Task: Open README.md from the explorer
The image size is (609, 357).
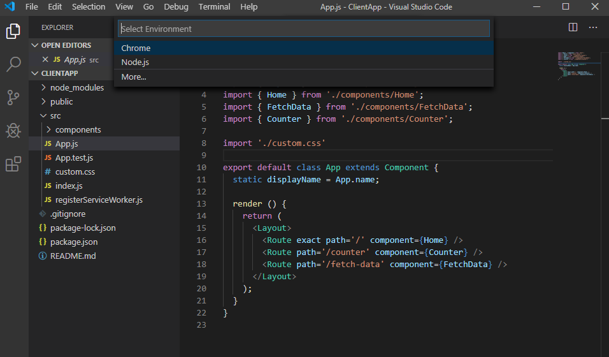Action: tap(104, 256)
